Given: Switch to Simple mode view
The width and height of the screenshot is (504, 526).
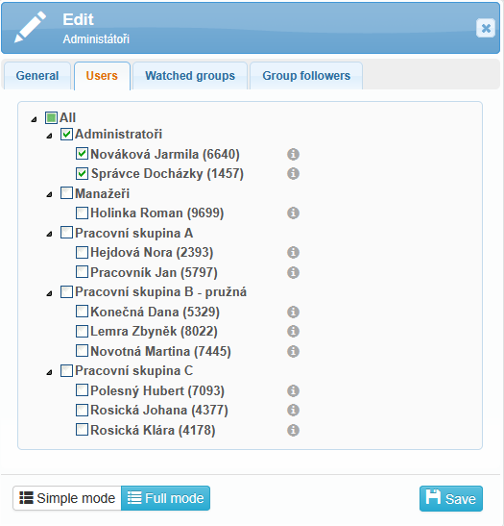Looking at the screenshot, I should pos(67,498).
